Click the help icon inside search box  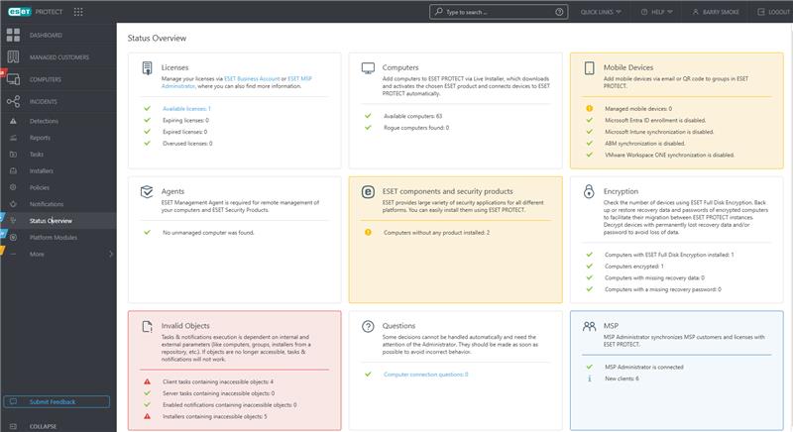tap(559, 12)
